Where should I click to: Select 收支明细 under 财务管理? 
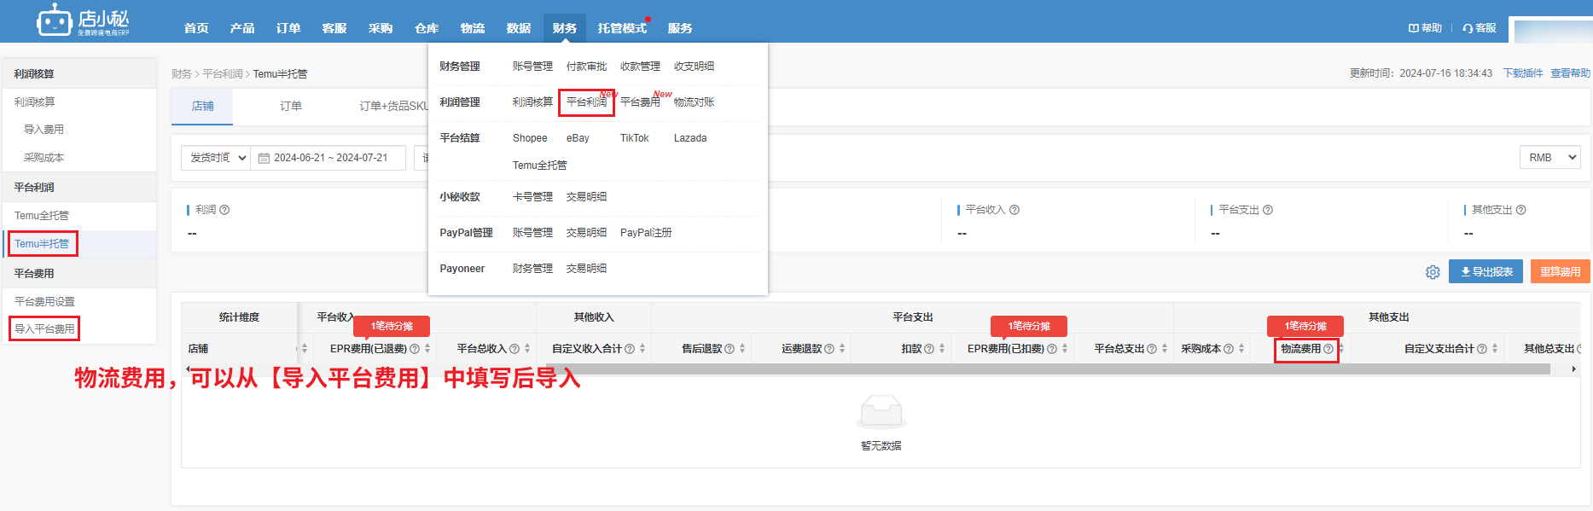(x=694, y=67)
